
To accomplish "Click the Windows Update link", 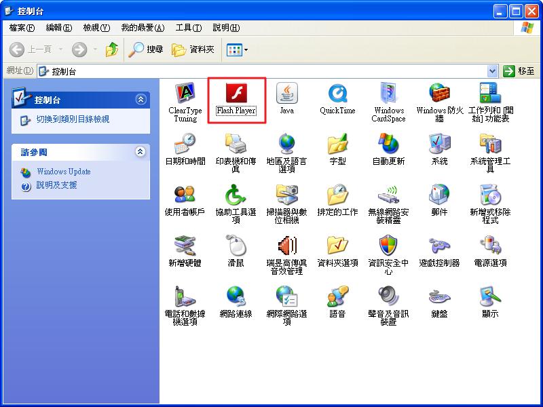I will 63,172.
